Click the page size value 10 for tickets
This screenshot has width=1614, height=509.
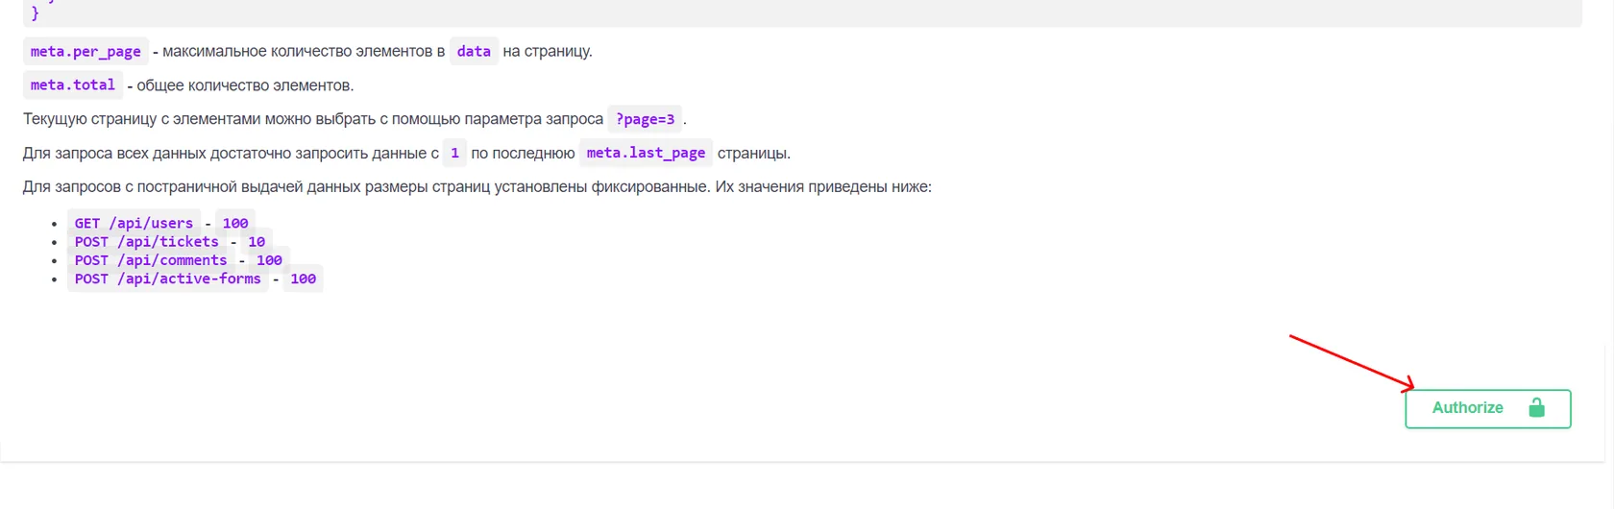coord(257,241)
